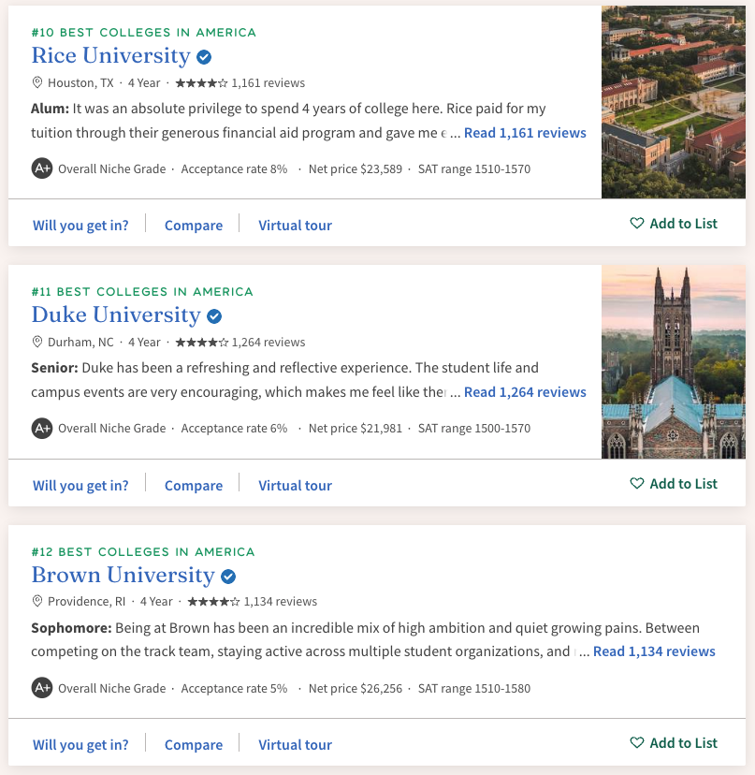Screen dimensions: 755x775
Task: Start the Virtual tour for Rice University
Action: pyautogui.click(x=295, y=226)
